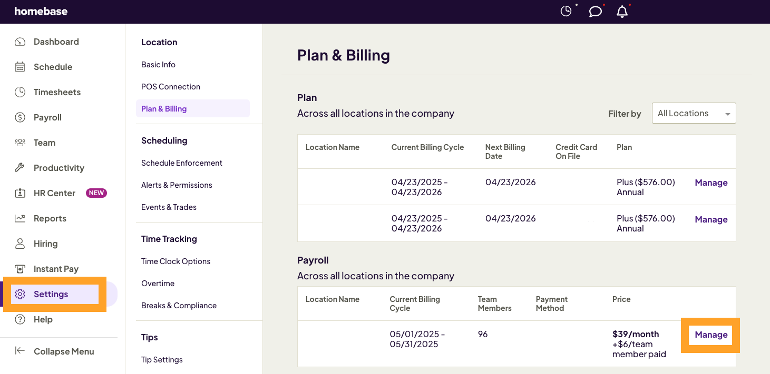Select the Timesheets clock icon in sidebar

coord(19,92)
